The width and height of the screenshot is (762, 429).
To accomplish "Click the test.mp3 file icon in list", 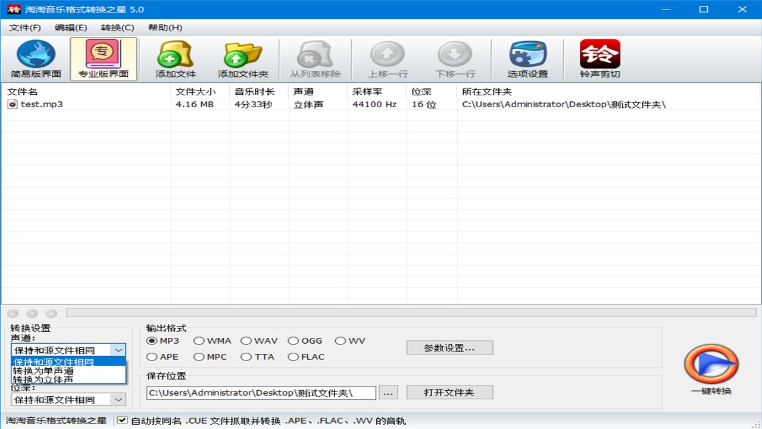I will pyautogui.click(x=13, y=104).
